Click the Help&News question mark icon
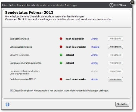This screenshot has height=112, width=136. tap(111, 5)
